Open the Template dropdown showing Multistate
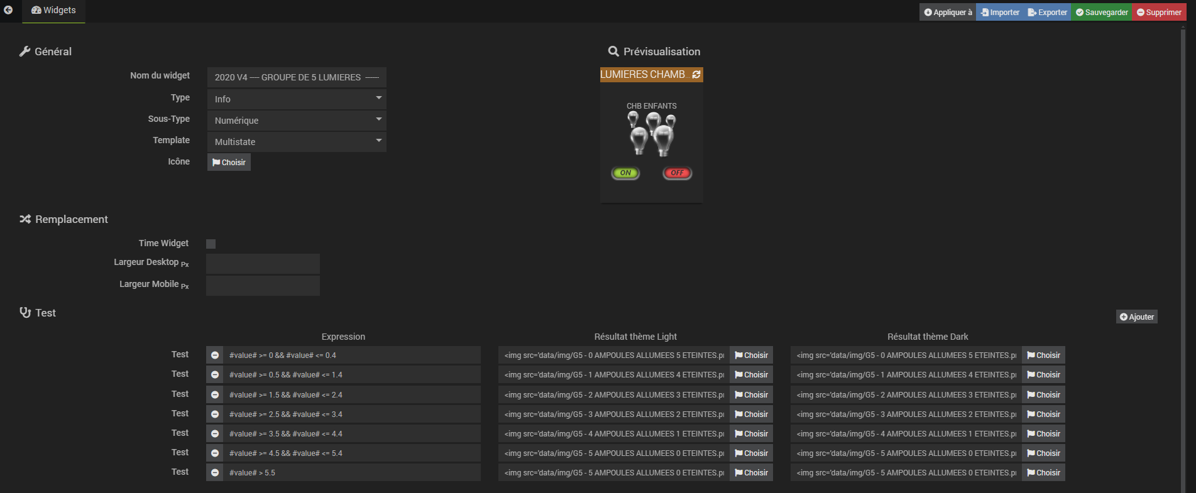1196x493 pixels. [297, 141]
